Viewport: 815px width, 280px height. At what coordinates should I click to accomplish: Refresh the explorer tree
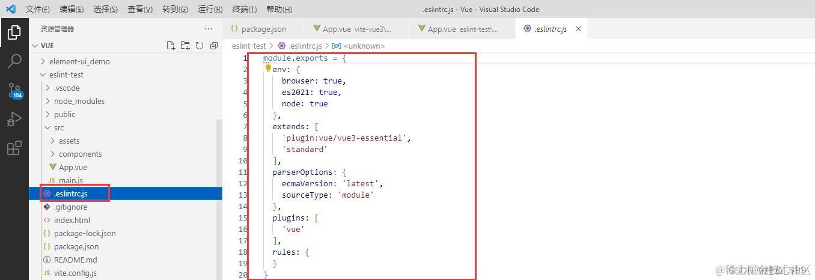(x=200, y=46)
